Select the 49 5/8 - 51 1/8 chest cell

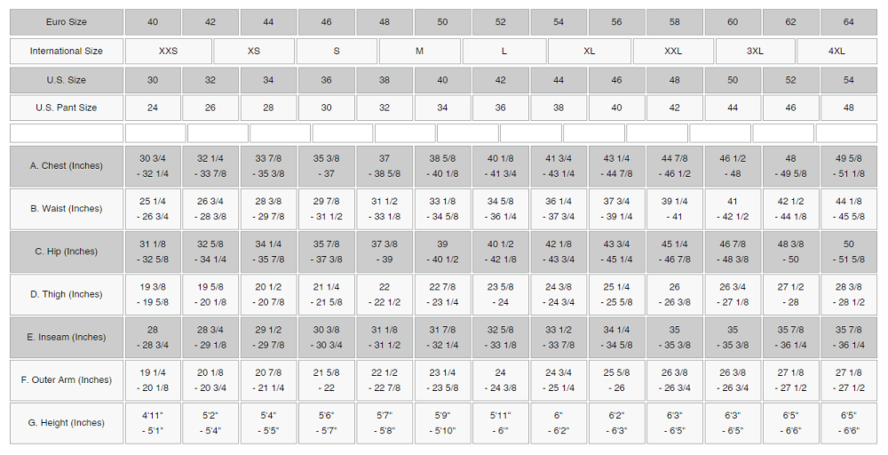848,165
